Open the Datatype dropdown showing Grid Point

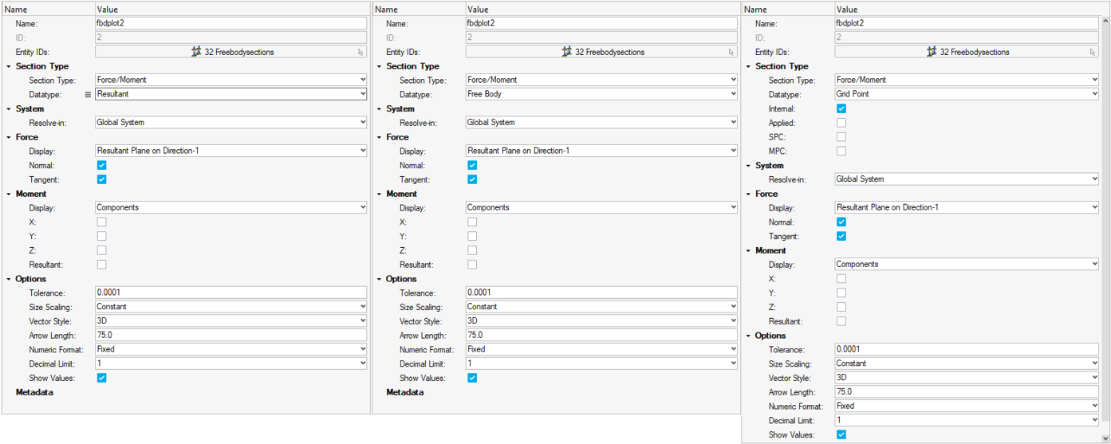(966, 94)
